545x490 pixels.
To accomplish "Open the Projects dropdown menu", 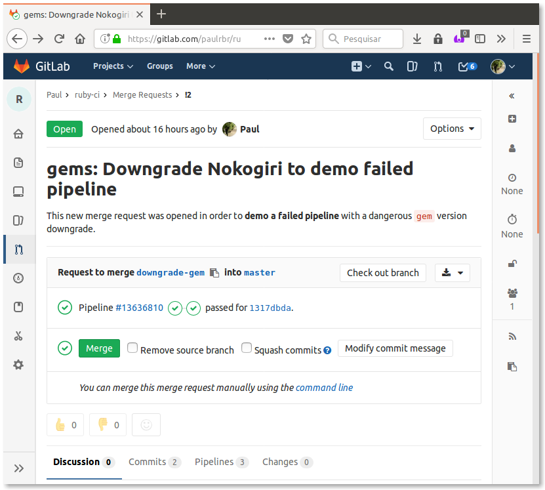I will point(113,66).
